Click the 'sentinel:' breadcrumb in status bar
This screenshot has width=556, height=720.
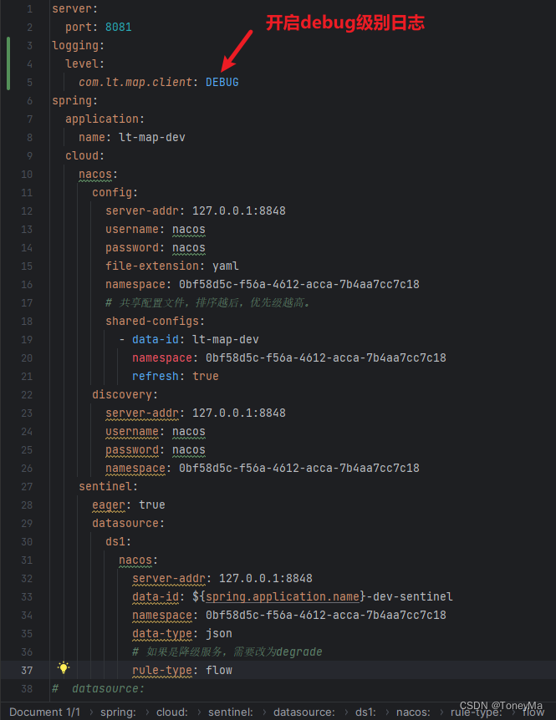coord(230,712)
